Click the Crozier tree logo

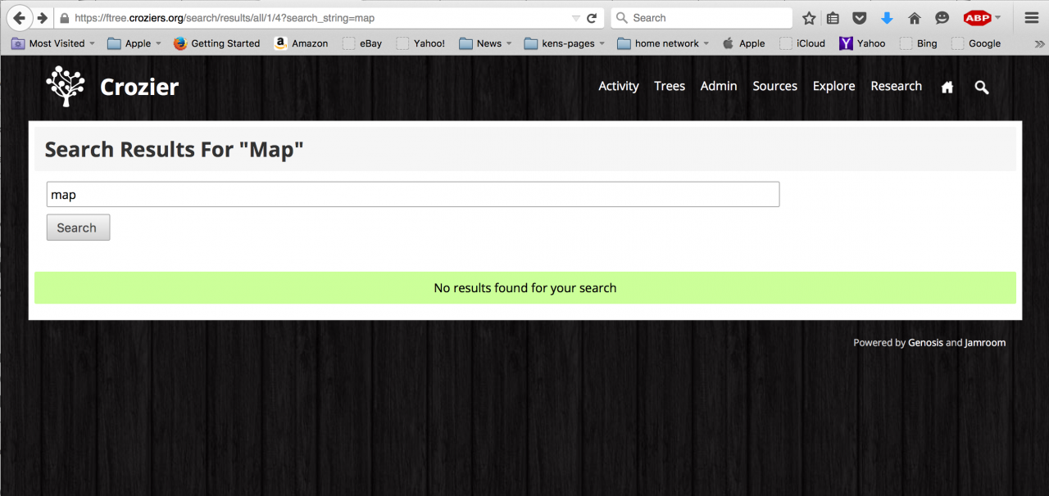pos(66,87)
